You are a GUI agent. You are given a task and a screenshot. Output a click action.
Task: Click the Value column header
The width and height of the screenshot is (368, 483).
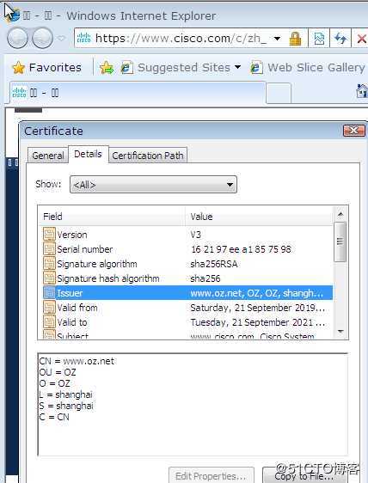(x=259, y=217)
